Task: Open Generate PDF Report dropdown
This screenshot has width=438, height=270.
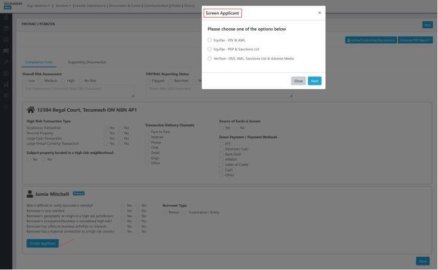Action: click(415, 40)
